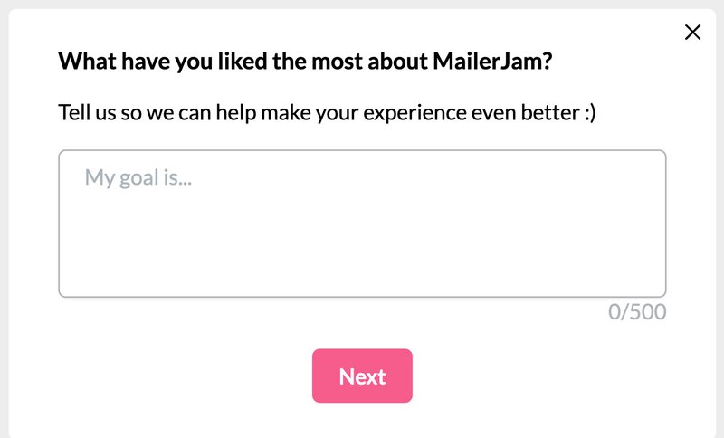Dismiss the survey using the X icon
Image resolution: width=724 pixels, height=438 pixels.
[x=693, y=33]
